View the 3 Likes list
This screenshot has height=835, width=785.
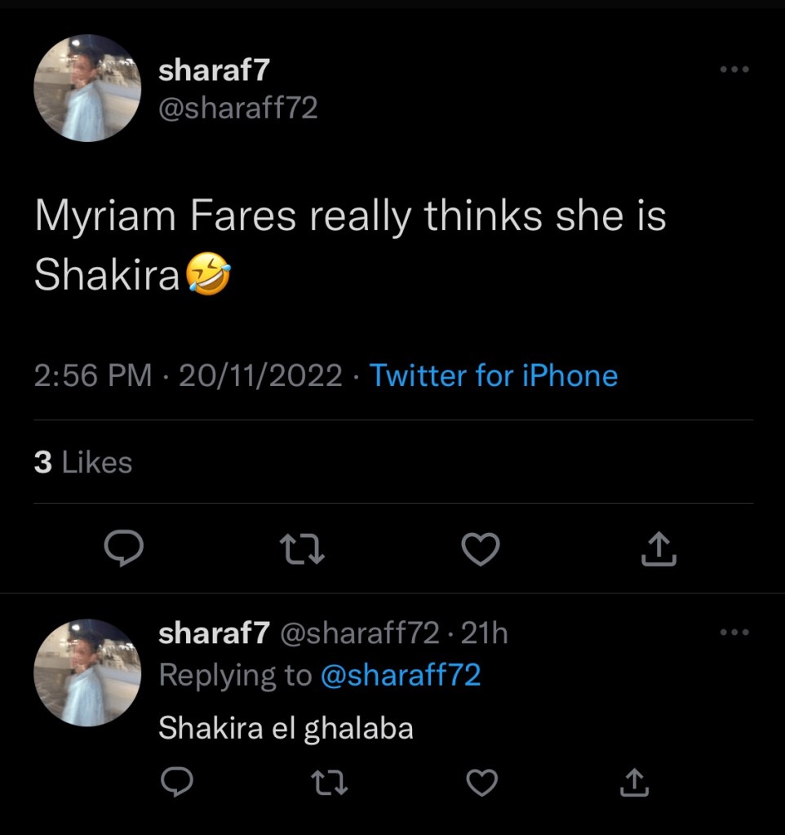click(83, 463)
